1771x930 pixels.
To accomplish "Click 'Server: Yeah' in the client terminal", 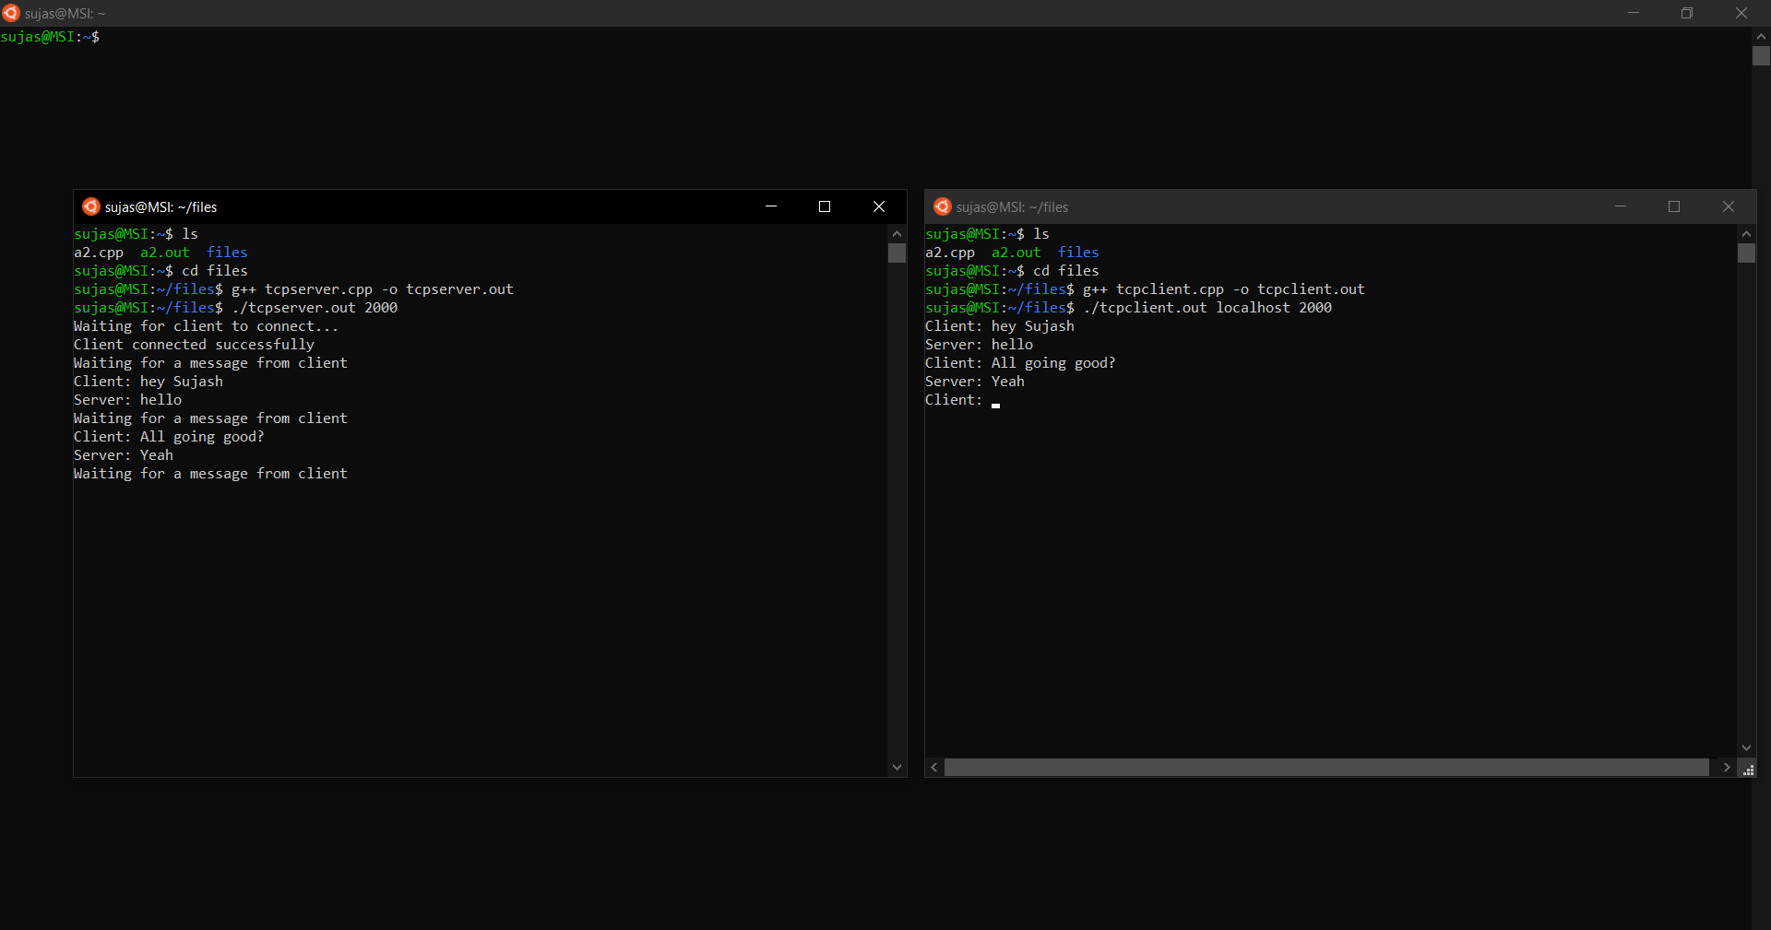I will (975, 382).
